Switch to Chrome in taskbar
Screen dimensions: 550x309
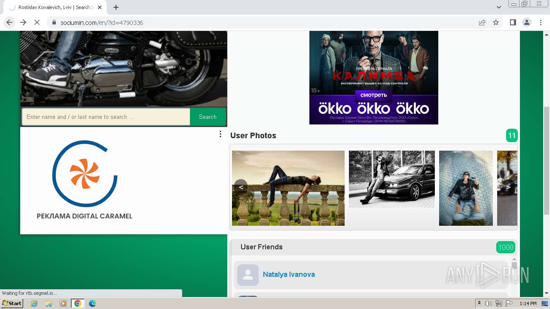coord(78,303)
